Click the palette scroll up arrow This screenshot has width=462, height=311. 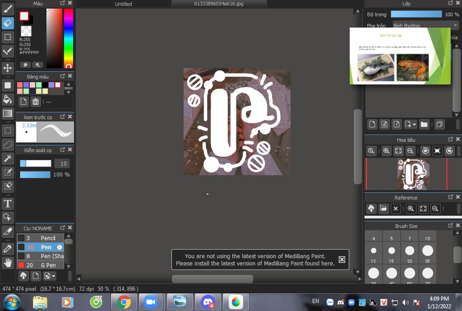[x=69, y=84]
